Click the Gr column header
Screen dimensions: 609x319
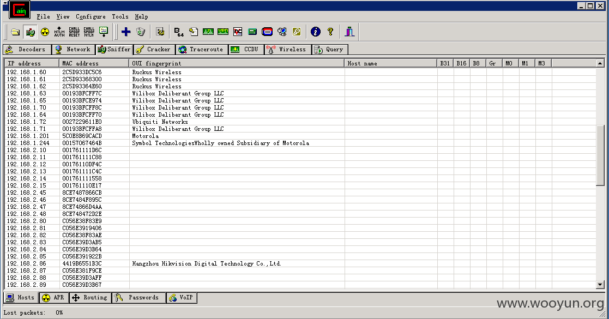(x=494, y=63)
